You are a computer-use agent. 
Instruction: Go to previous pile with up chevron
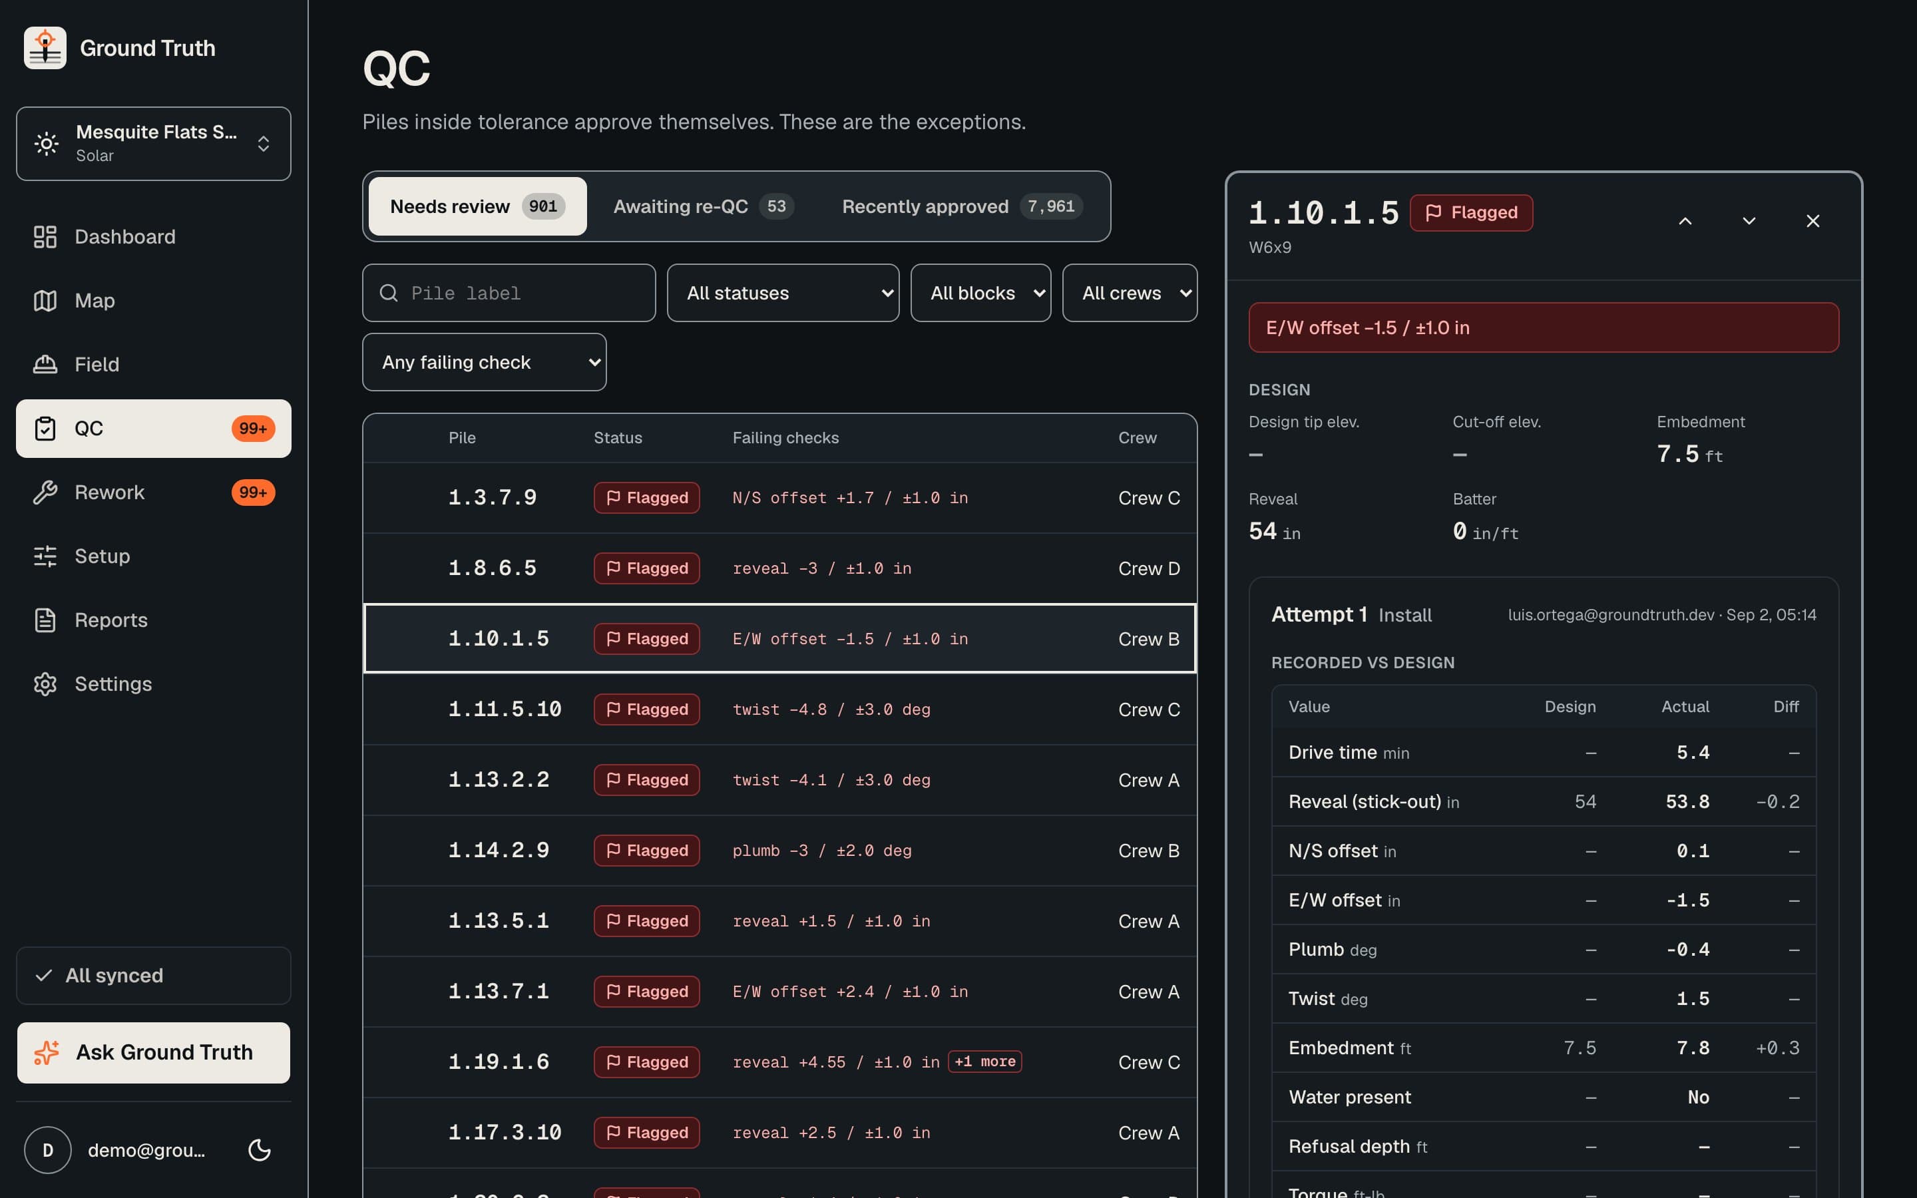click(1685, 221)
